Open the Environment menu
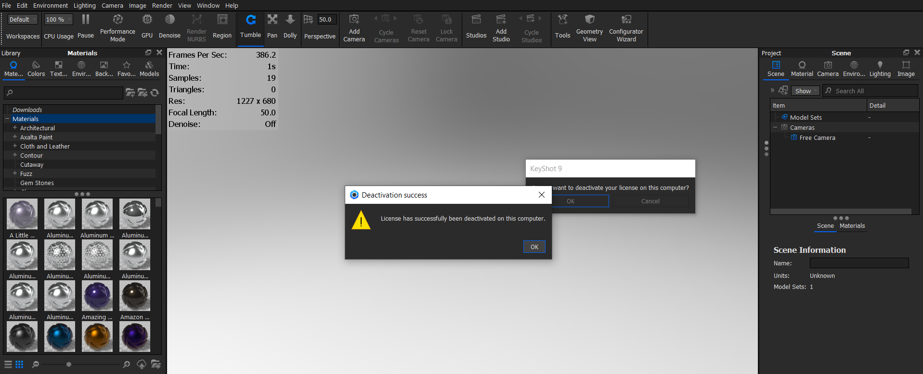The height and width of the screenshot is (374, 923). click(x=51, y=5)
